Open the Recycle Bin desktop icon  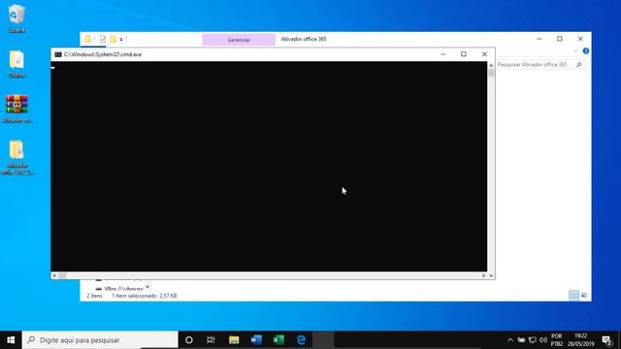coord(16,17)
